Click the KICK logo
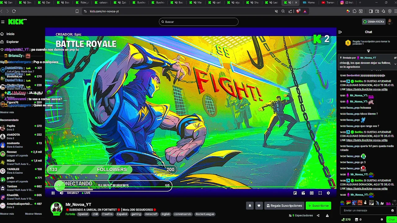 [17, 22]
